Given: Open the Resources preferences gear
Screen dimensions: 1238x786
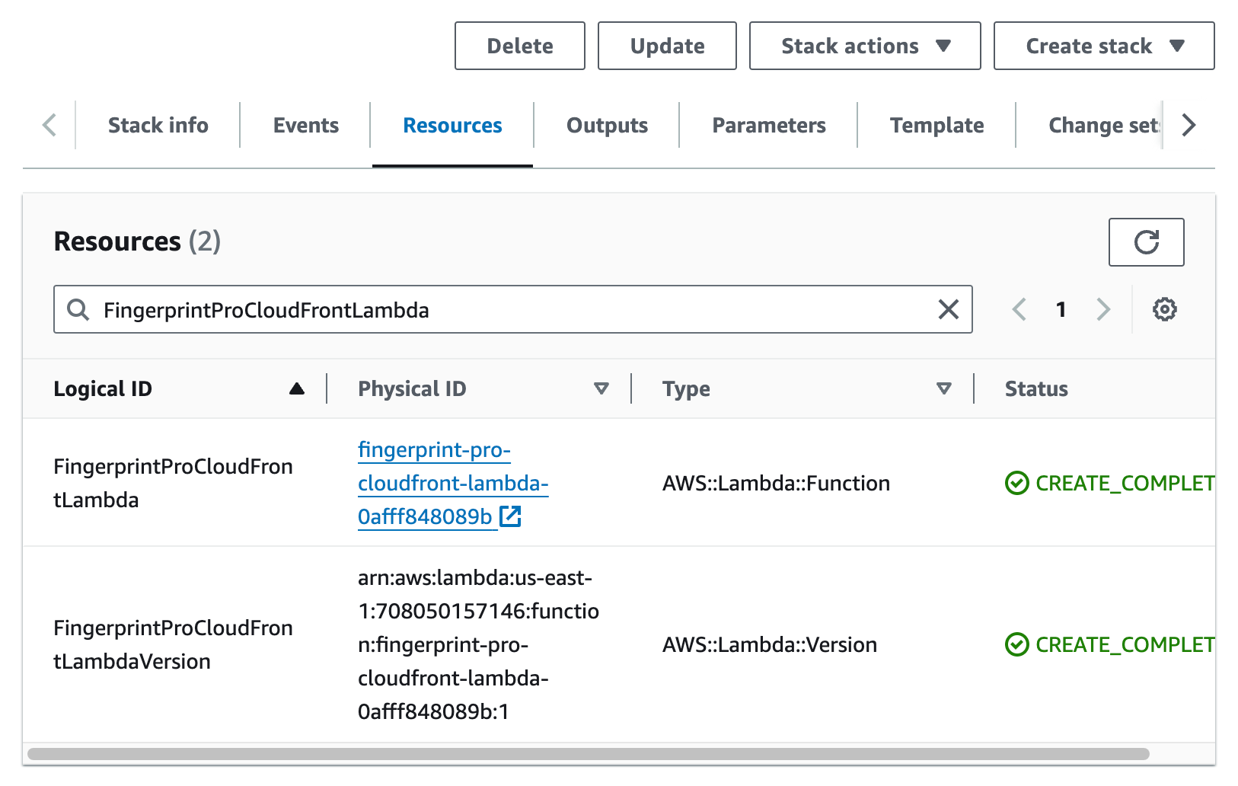Looking at the screenshot, I should pyautogui.click(x=1164, y=309).
